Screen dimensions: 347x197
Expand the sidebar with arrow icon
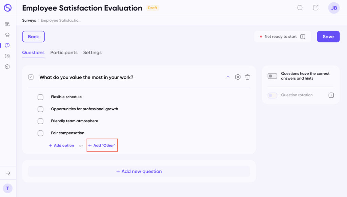point(8,173)
